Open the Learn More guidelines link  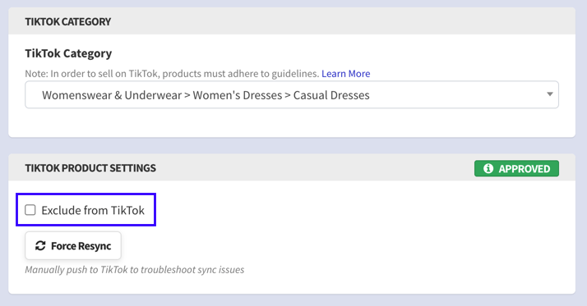click(x=346, y=74)
